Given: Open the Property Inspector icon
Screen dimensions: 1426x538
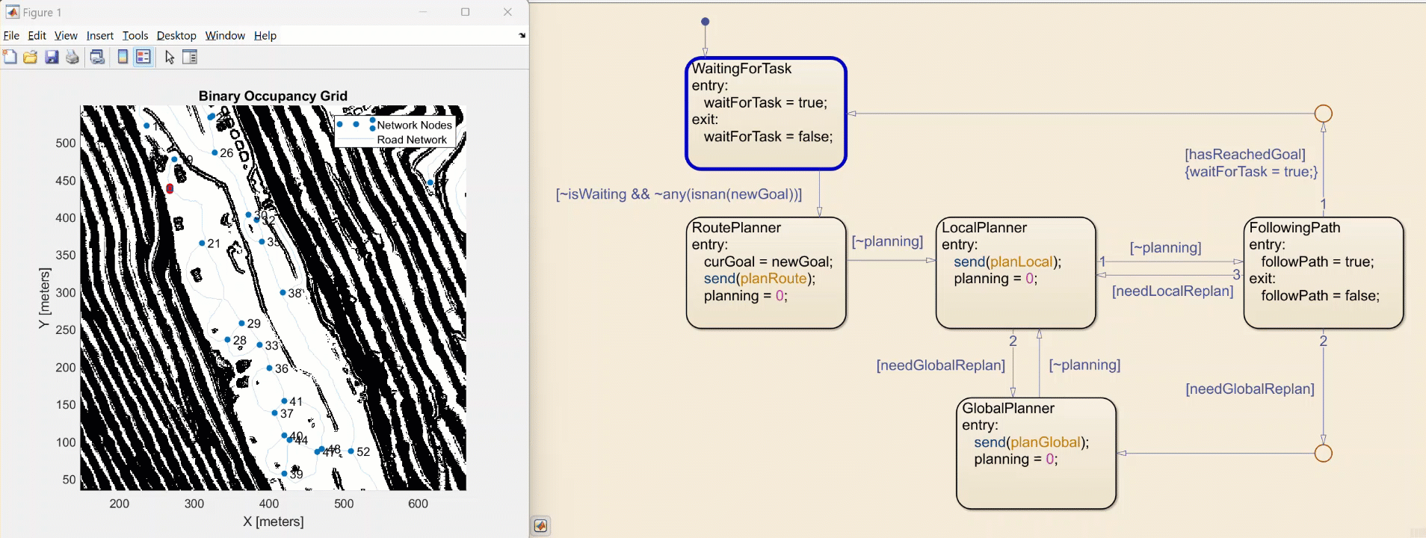Looking at the screenshot, I should pos(190,57).
